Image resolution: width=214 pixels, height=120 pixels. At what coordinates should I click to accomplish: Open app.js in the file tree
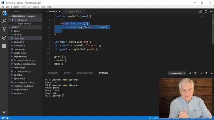pos(25,31)
